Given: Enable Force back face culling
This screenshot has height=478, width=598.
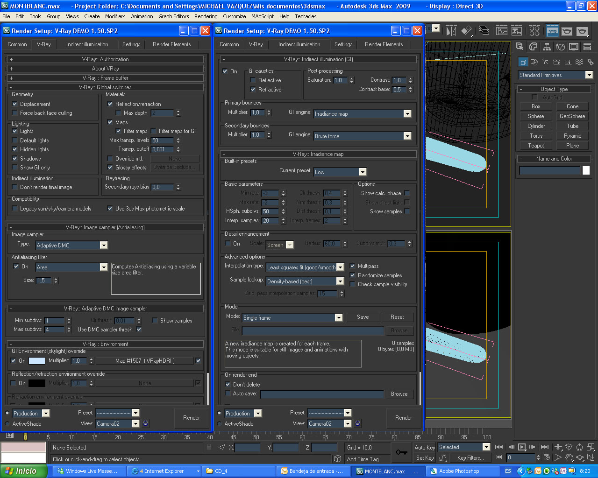Looking at the screenshot, I should pyautogui.click(x=15, y=113).
